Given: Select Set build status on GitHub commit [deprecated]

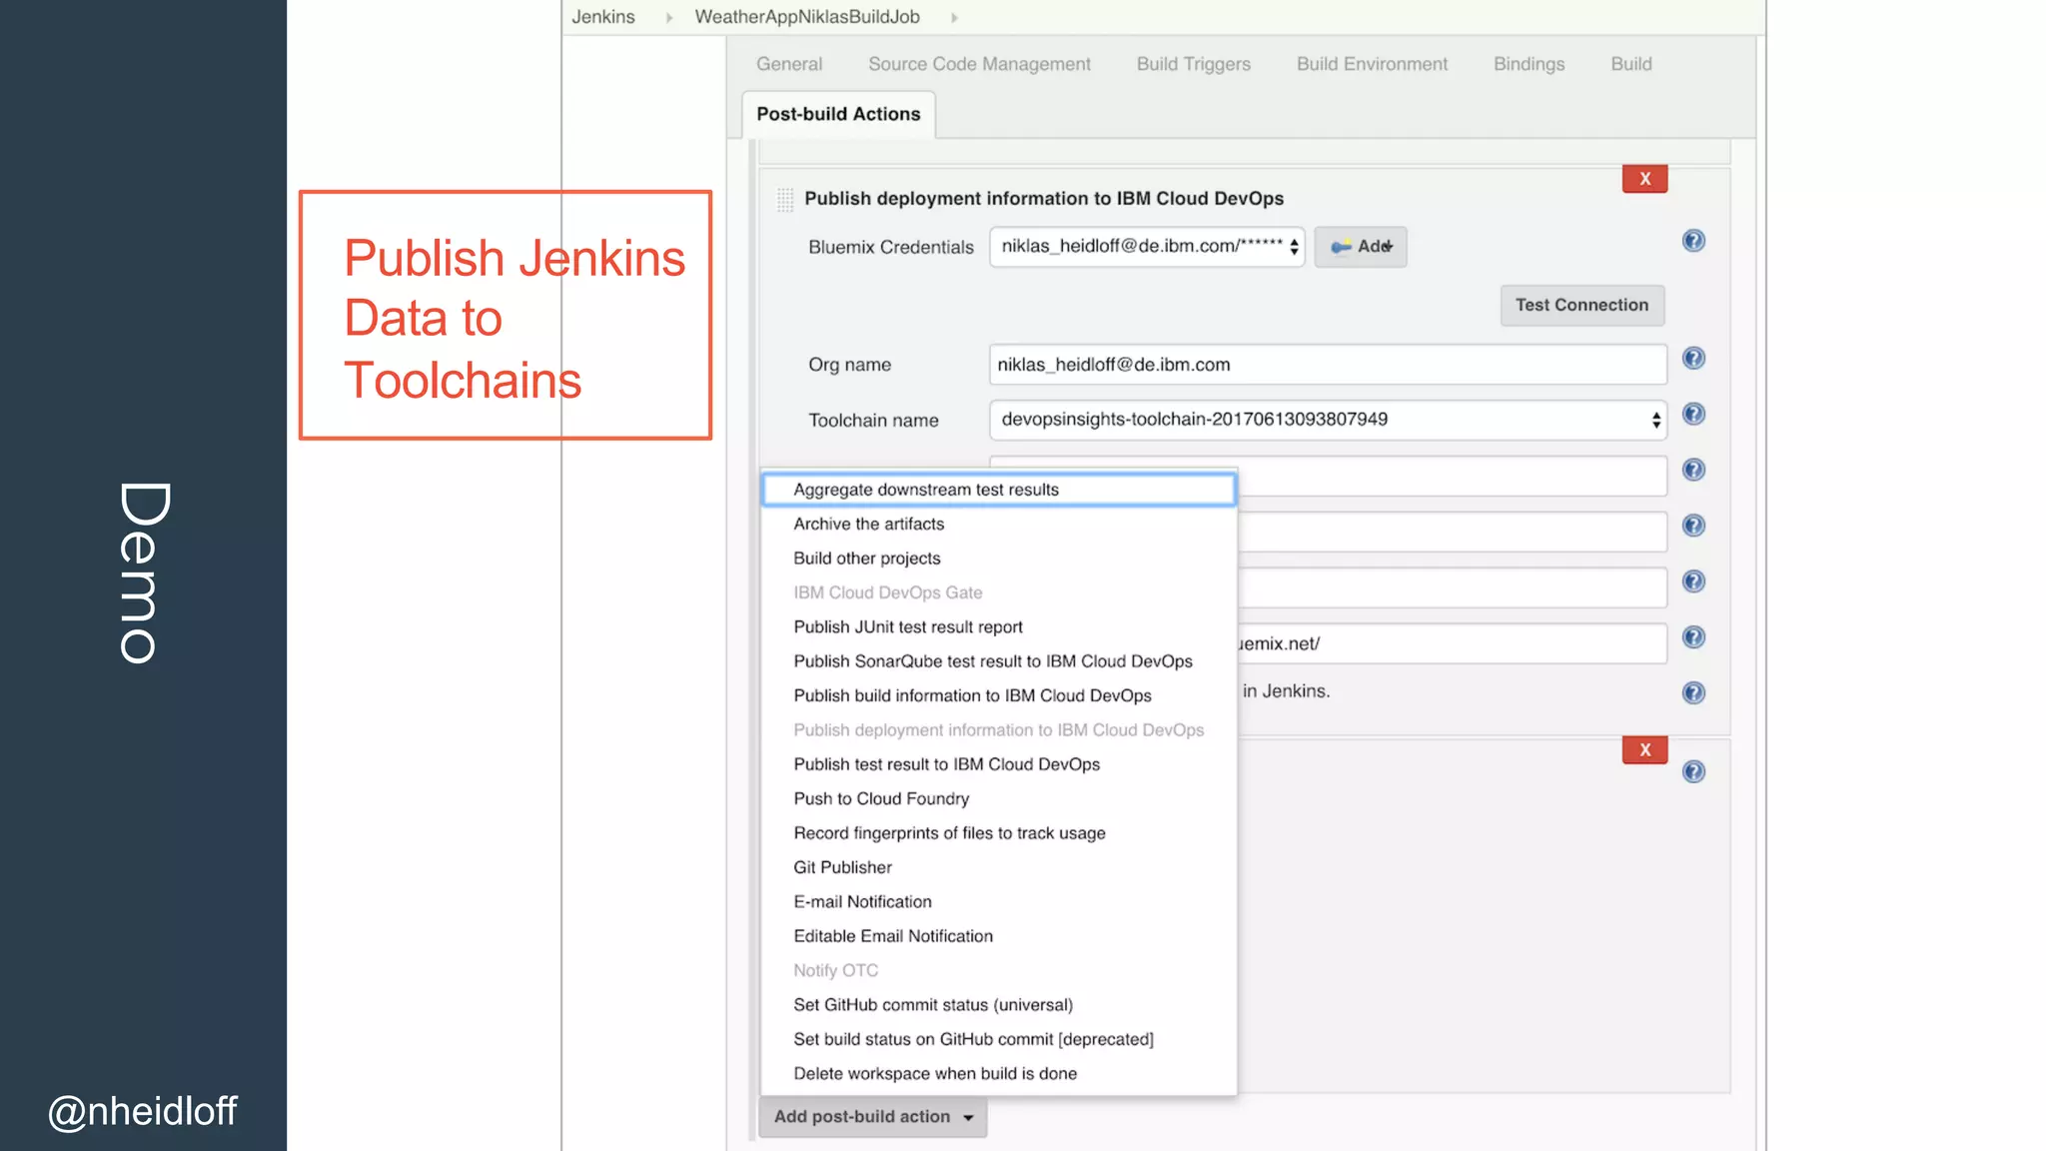Looking at the screenshot, I should [999, 1039].
